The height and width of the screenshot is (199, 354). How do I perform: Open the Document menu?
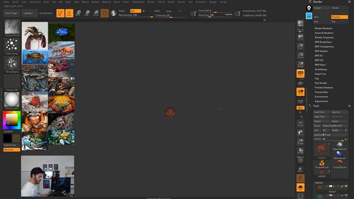(x=35, y=2)
